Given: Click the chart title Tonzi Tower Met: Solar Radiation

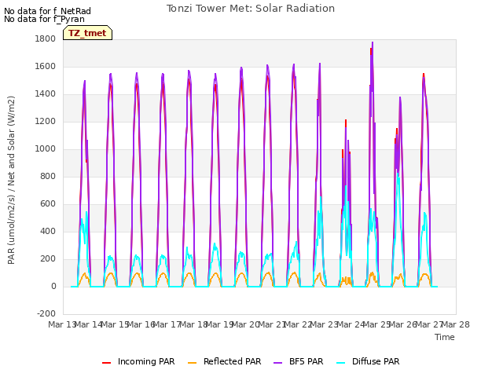Looking at the screenshot, I should coord(251,9).
